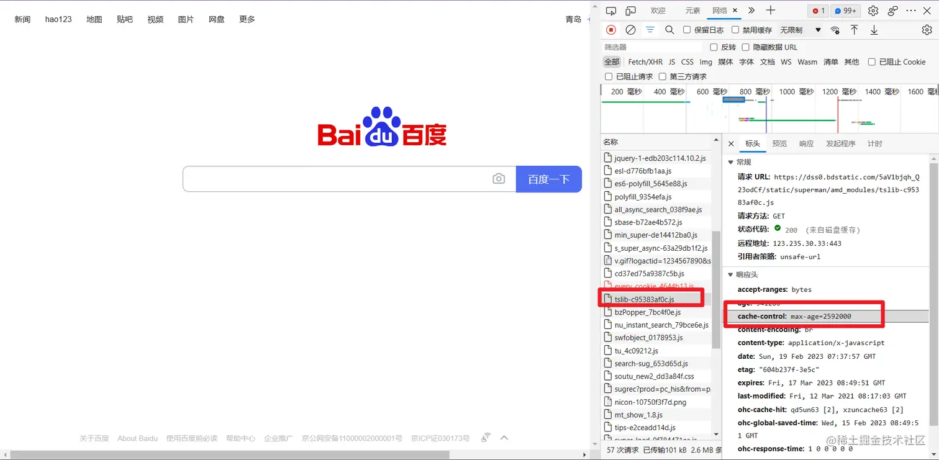Check the 第三方请求 option
939x460 pixels.
pos(663,77)
